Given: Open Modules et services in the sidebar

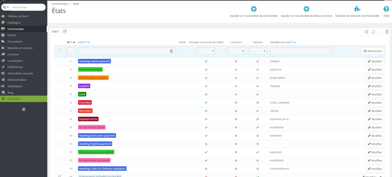Looking at the screenshot, I should (x=20, y=48).
